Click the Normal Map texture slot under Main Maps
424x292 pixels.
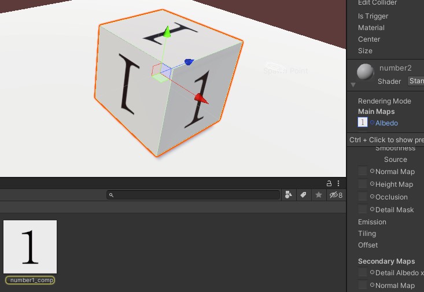click(x=363, y=171)
